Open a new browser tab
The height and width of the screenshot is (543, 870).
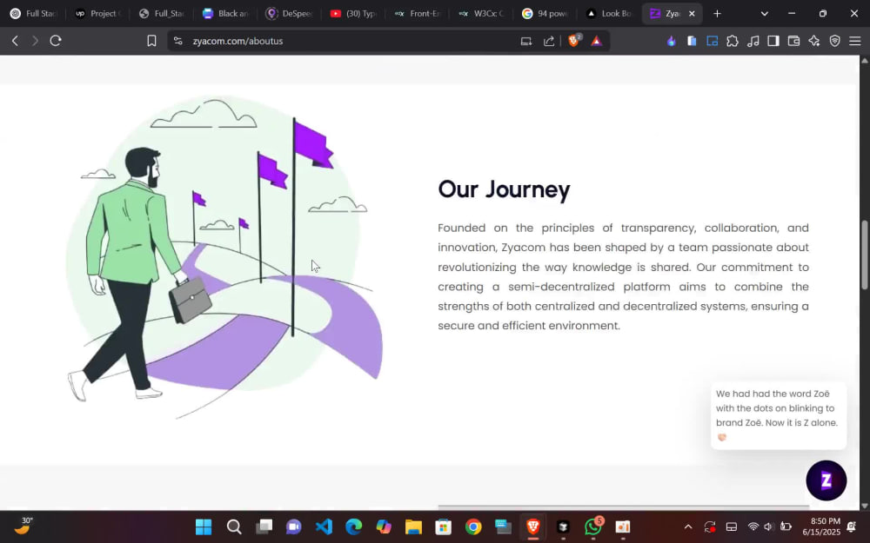point(717,13)
